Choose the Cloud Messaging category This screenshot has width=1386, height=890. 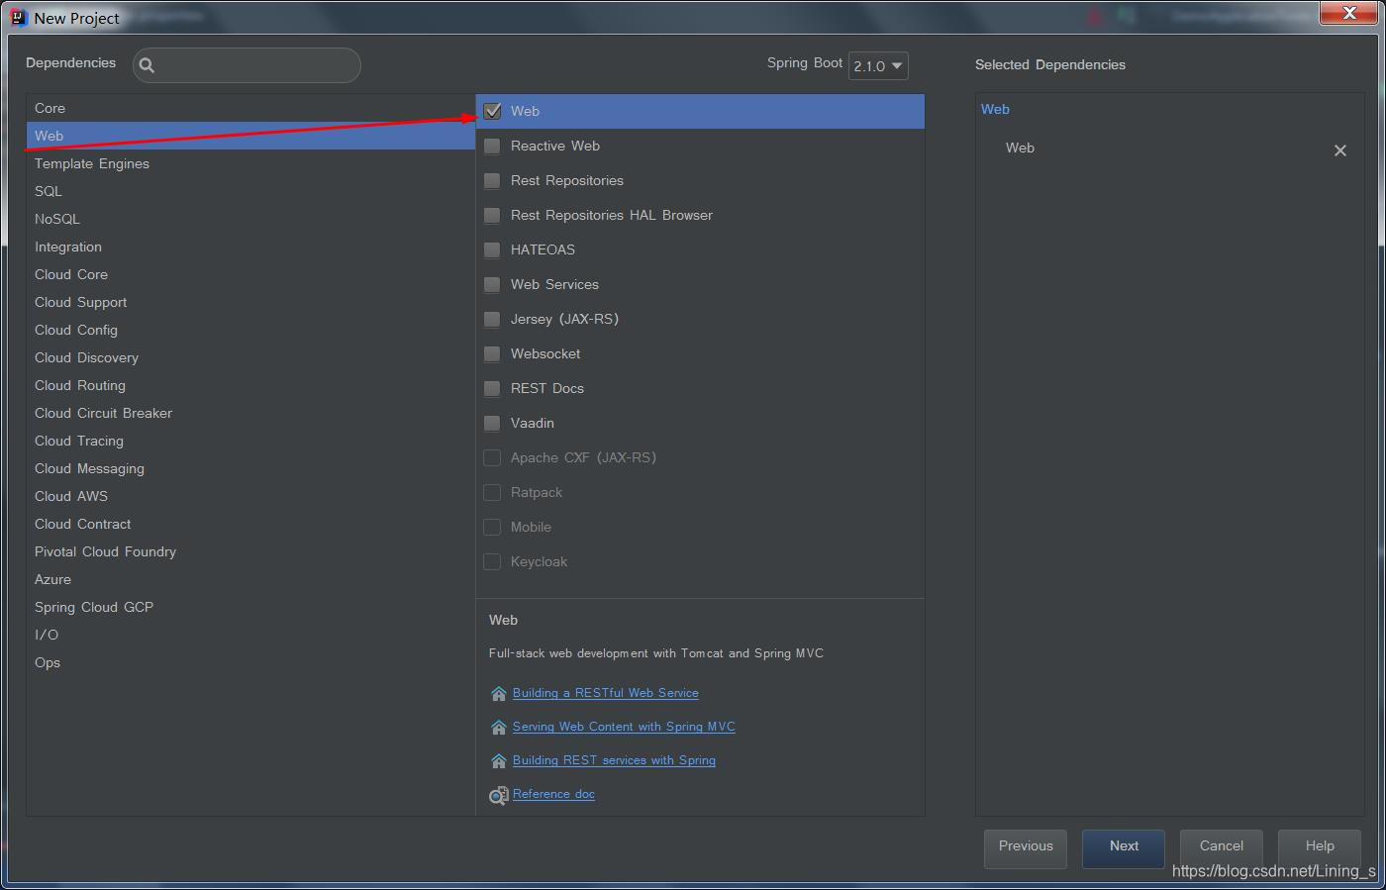click(x=250, y=468)
